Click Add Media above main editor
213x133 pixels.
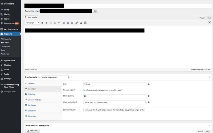[x=31, y=17]
